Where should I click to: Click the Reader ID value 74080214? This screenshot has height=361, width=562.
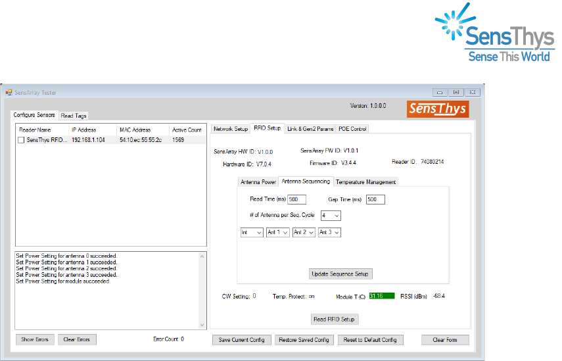tap(433, 162)
